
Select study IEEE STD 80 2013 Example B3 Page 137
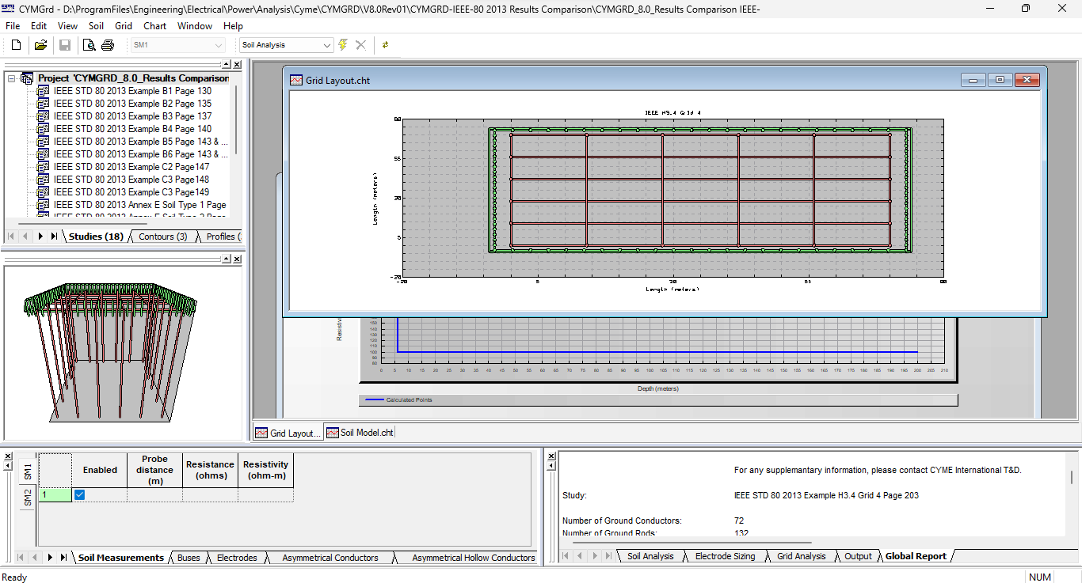[x=132, y=116]
